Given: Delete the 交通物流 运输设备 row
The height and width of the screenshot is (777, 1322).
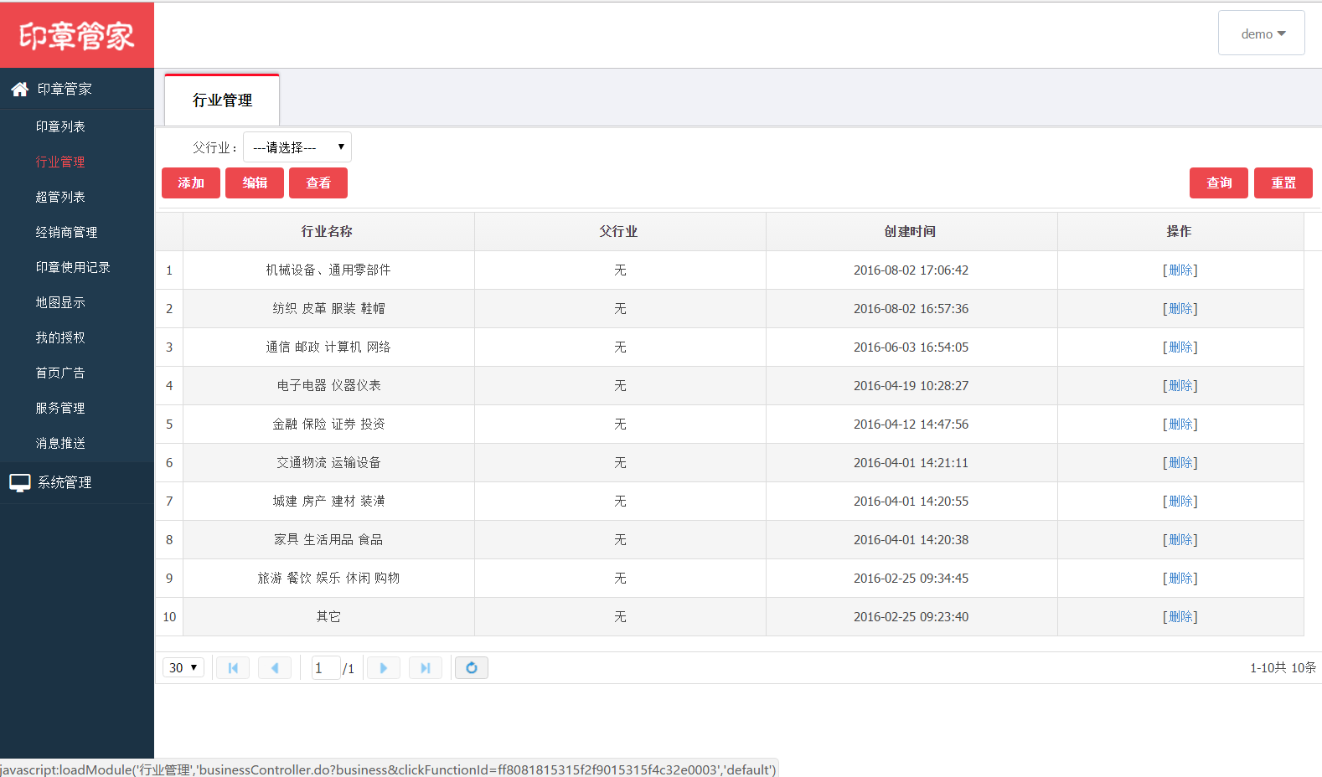Looking at the screenshot, I should pos(1180,462).
